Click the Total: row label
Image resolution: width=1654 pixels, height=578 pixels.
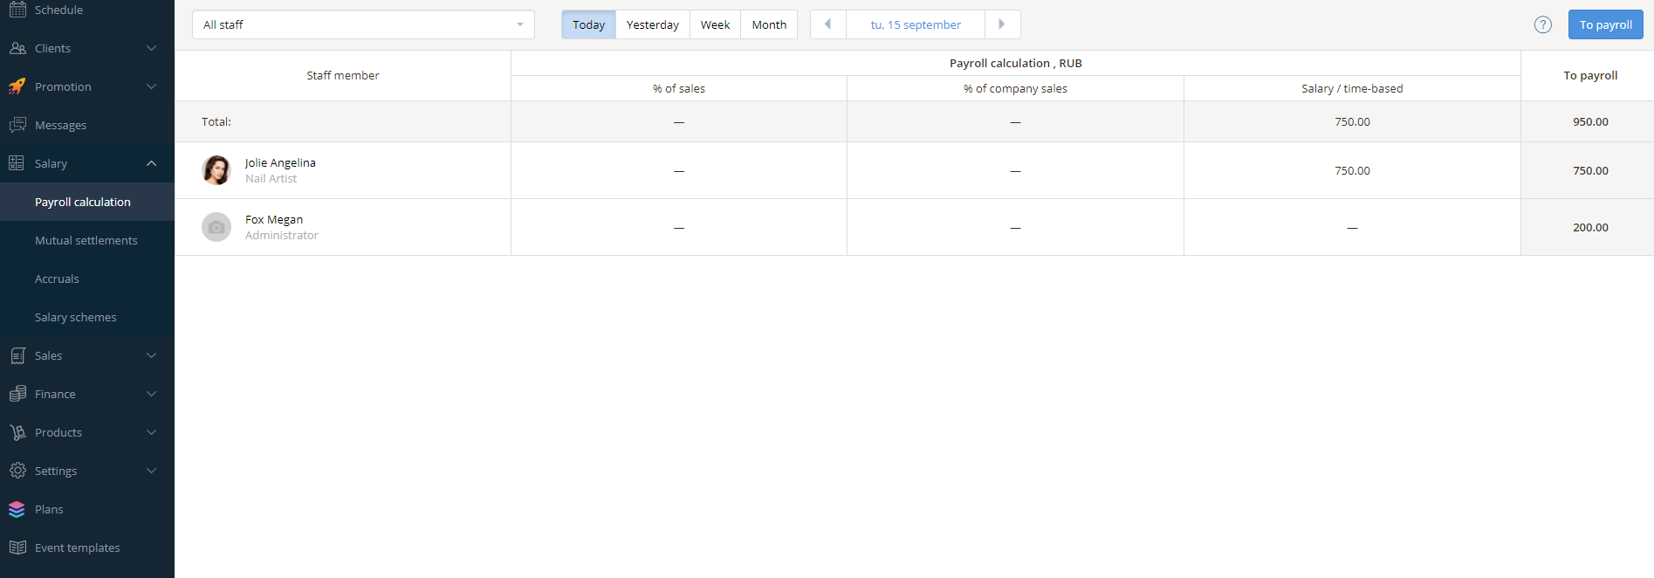click(216, 121)
